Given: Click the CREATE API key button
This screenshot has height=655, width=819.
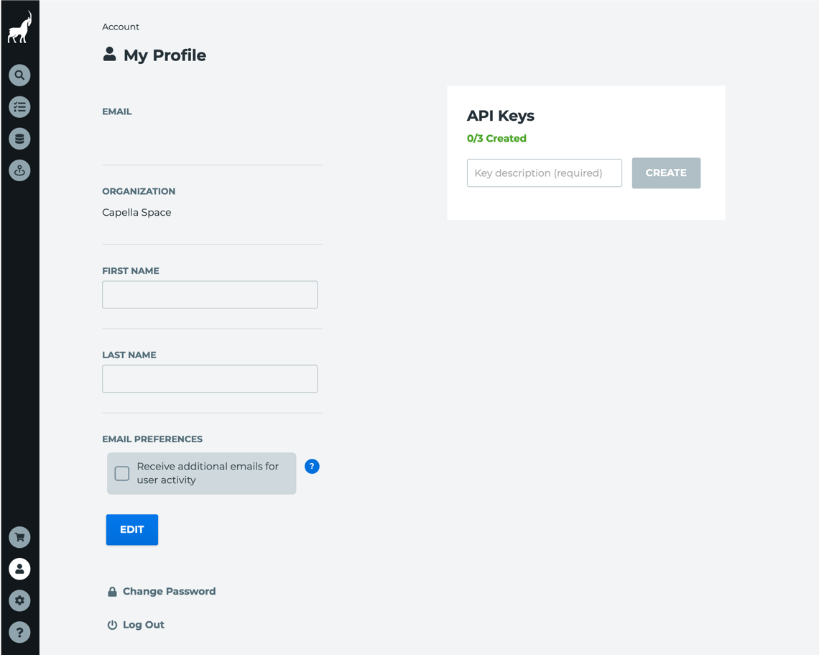Looking at the screenshot, I should coord(666,173).
